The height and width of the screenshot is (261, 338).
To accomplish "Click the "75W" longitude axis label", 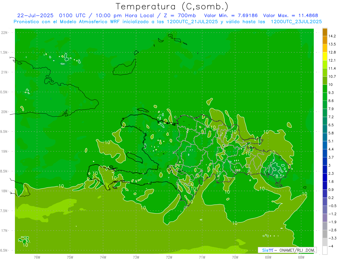I will (x=70, y=257).
